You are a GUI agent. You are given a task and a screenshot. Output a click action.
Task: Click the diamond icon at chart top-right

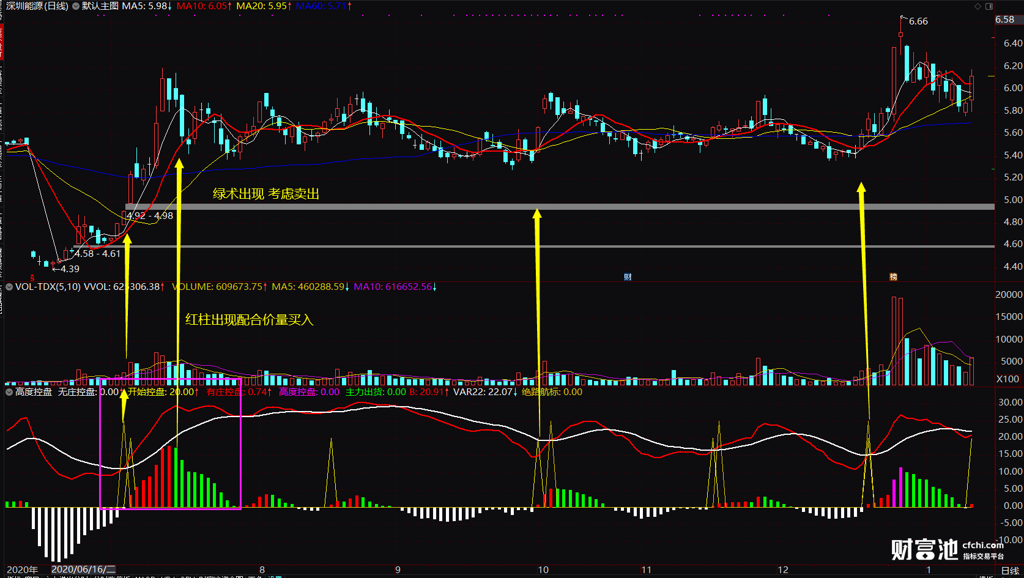tap(978, 6)
